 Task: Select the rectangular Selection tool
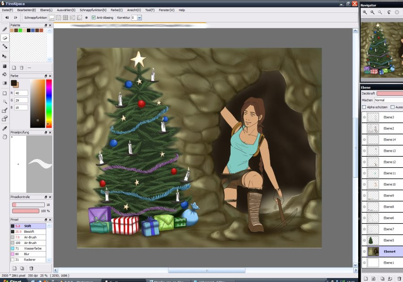(x=4, y=93)
